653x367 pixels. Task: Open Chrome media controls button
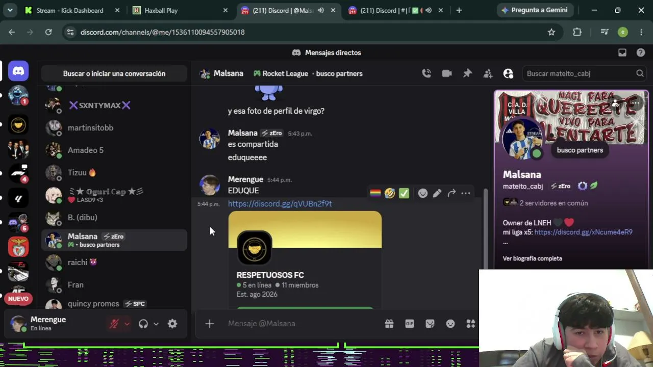[x=605, y=32]
